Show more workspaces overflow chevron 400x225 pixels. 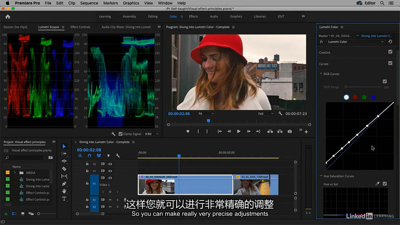303,16
